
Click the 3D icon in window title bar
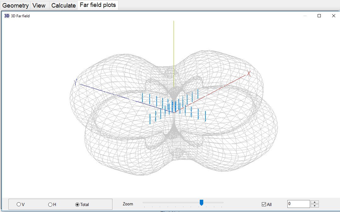click(7, 16)
